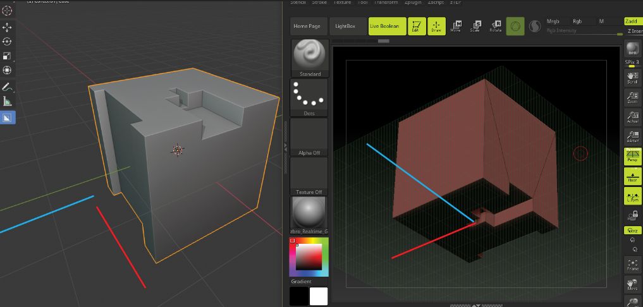Screen dimensions: 643x307
Task: Toggle the Live Boolean button
Action: click(x=384, y=26)
